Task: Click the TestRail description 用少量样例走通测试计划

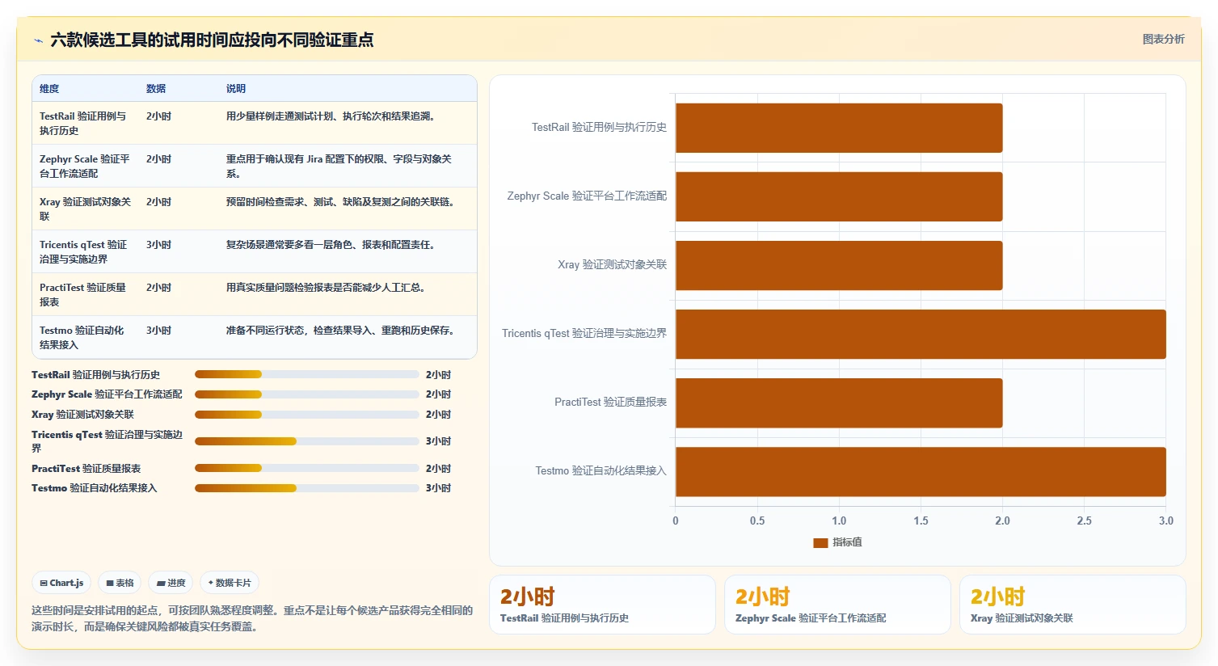Action: [331, 116]
